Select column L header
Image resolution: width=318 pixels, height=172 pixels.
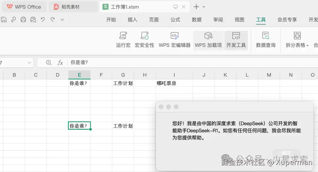coord(247,75)
